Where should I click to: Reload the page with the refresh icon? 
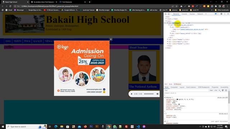pyautogui.click(x=10, y=6)
